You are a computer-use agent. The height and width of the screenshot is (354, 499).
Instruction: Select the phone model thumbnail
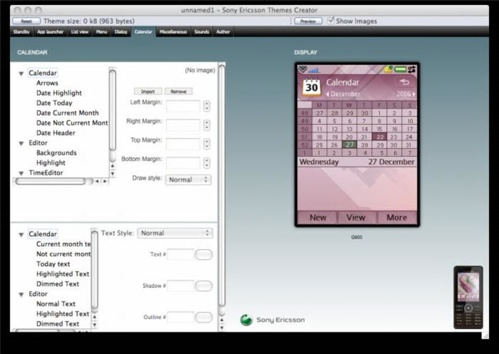(468, 297)
